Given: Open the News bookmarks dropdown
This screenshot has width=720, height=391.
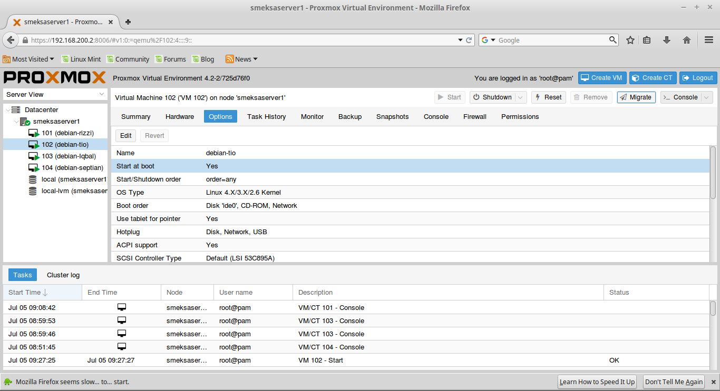Looking at the screenshot, I should click(242, 59).
